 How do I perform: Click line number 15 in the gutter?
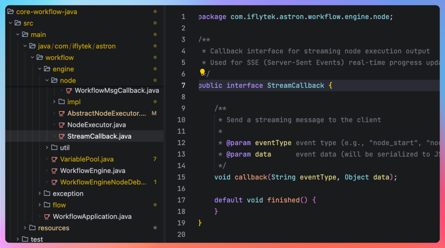181,177
